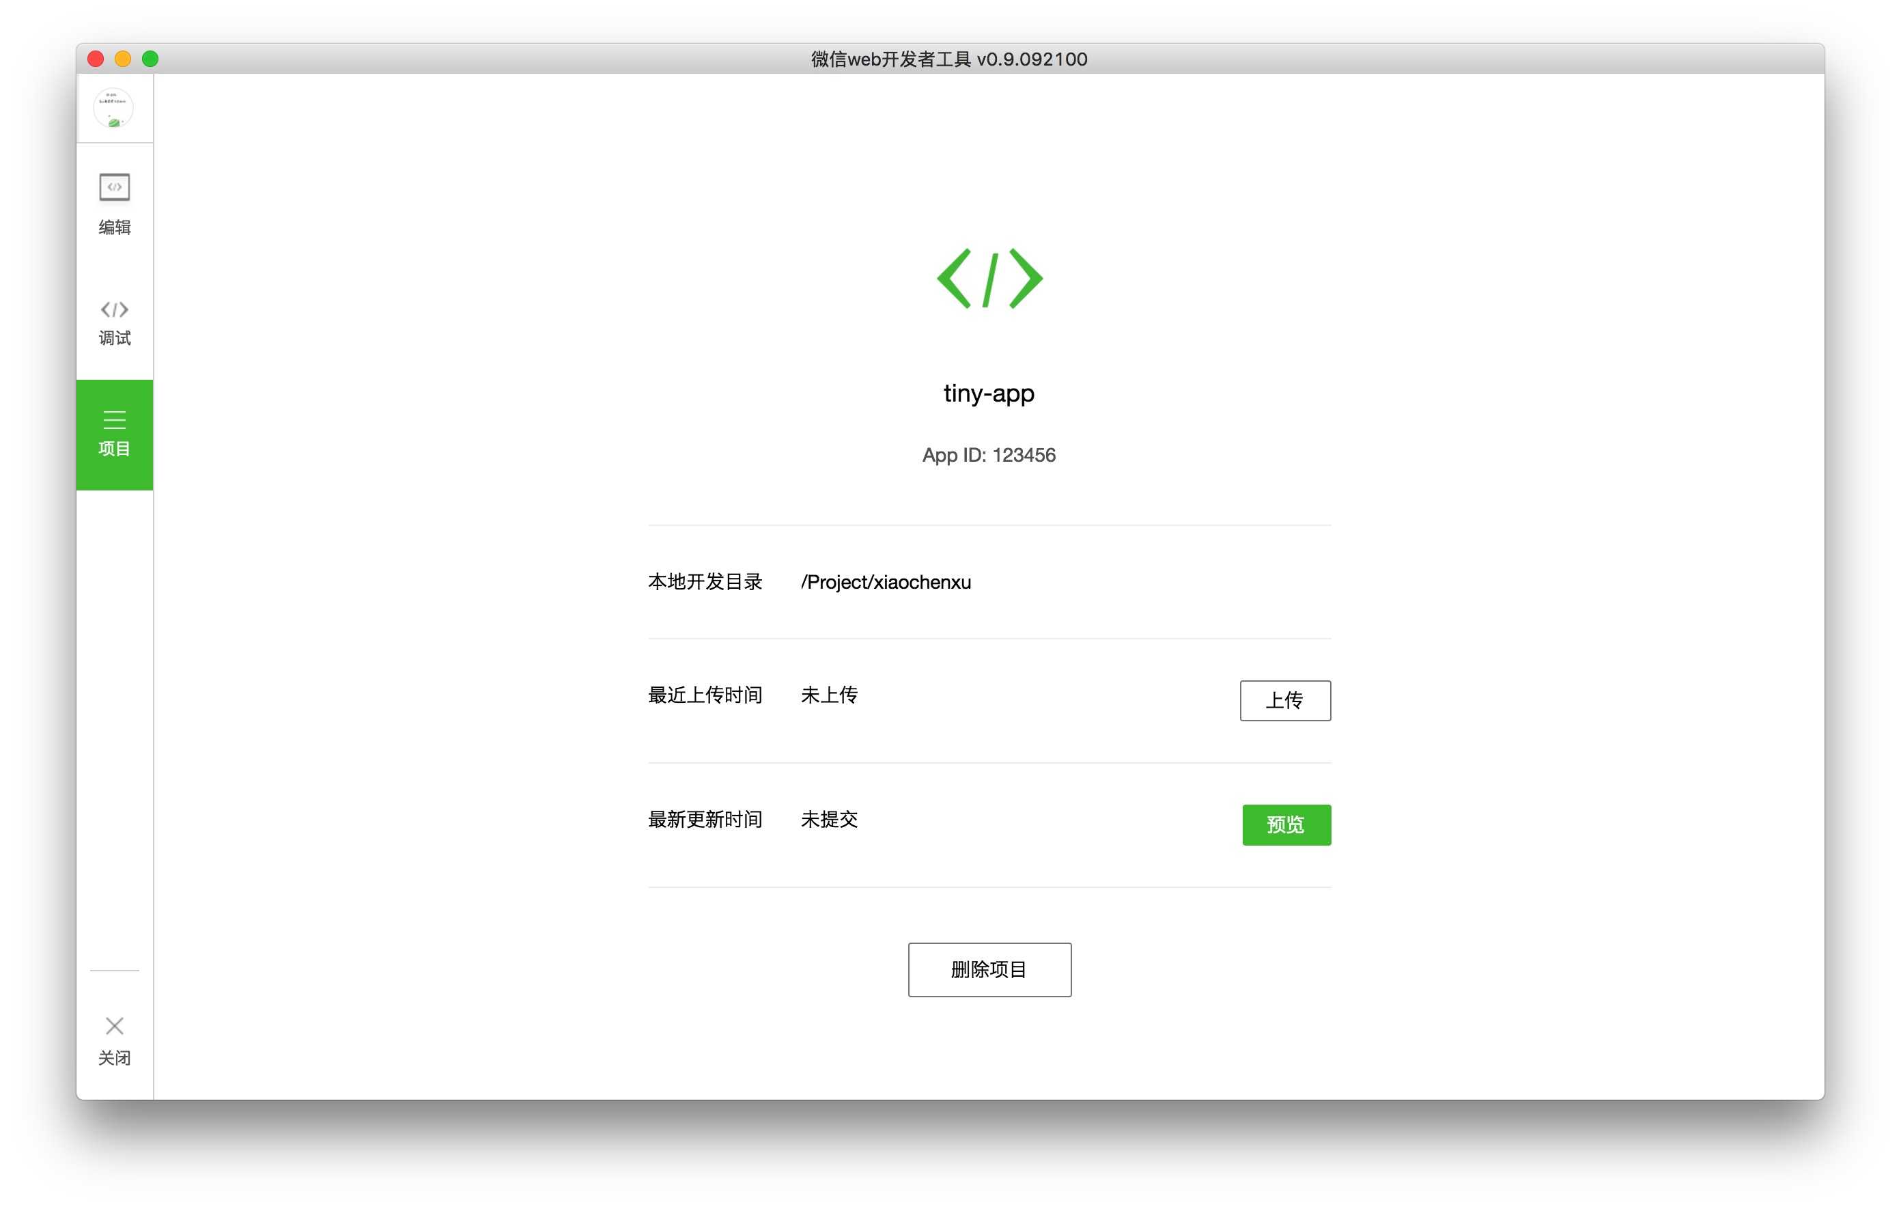Minimize window with the yellow button
1901x1209 pixels.
(123, 59)
